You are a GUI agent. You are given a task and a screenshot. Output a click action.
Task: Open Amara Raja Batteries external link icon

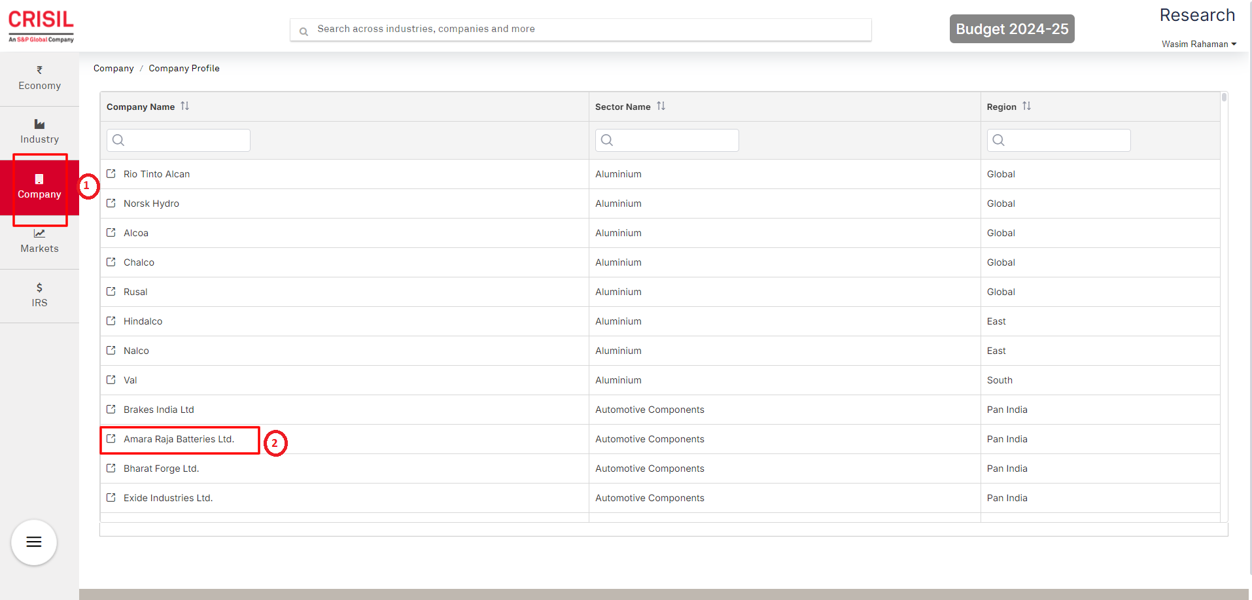(111, 438)
